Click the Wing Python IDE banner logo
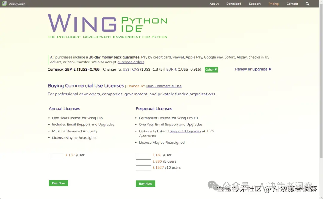Image resolution: width=323 pixels, height=199 pixels. pos(107,26)
